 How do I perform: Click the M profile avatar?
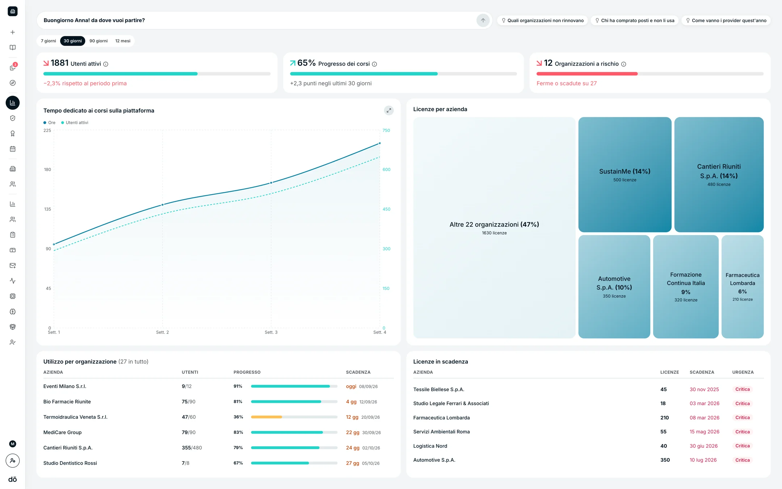[x=13, y=444]
